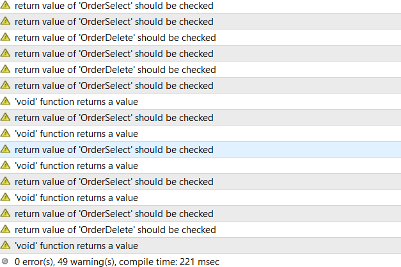The height and width of the screenshot is (267, 401).
Task: Click the warning icon of the first 'void' function warning
Action: pyautogui.click(x=5, y=101)
